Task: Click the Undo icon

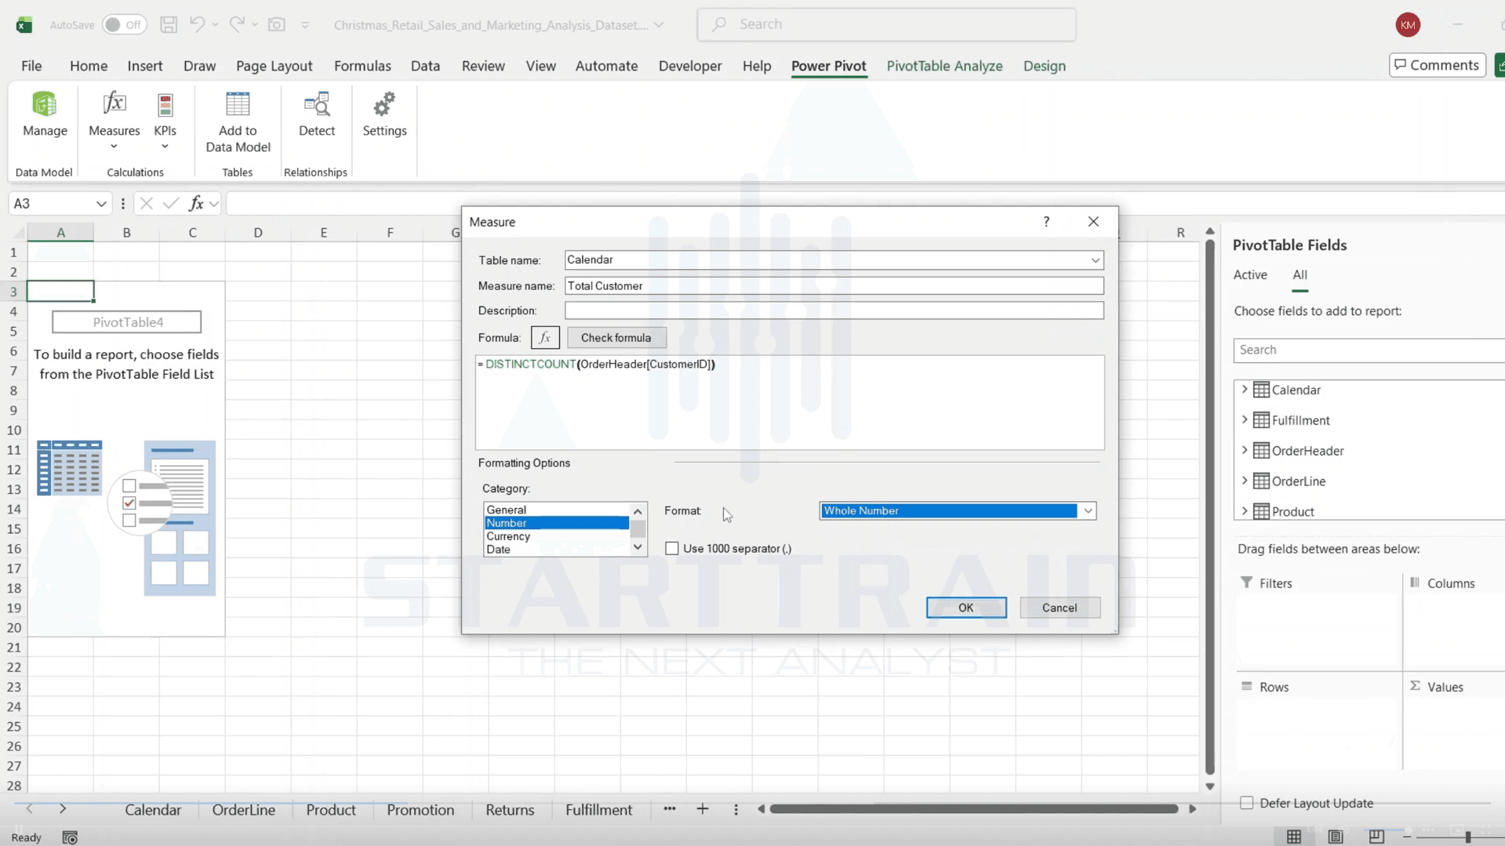Action: click(197, 24)
